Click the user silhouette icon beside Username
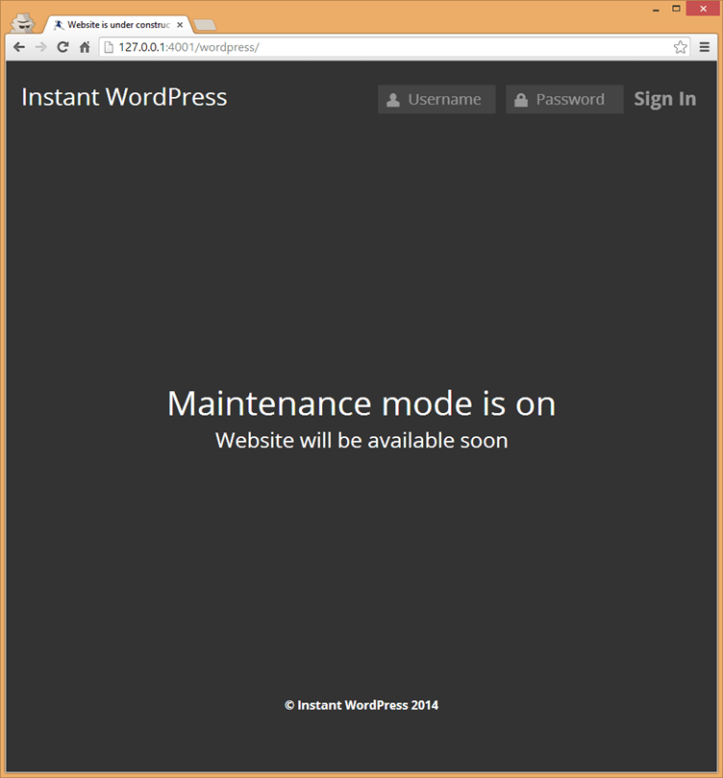Image resolution: width=723 pixels, height=778 pixels. [392, 100]
